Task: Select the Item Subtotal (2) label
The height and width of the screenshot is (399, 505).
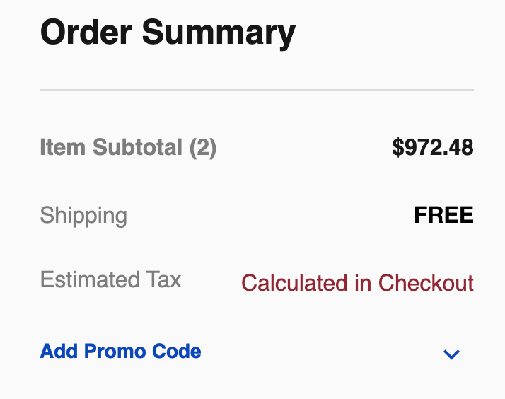Action: coord(128,147)
